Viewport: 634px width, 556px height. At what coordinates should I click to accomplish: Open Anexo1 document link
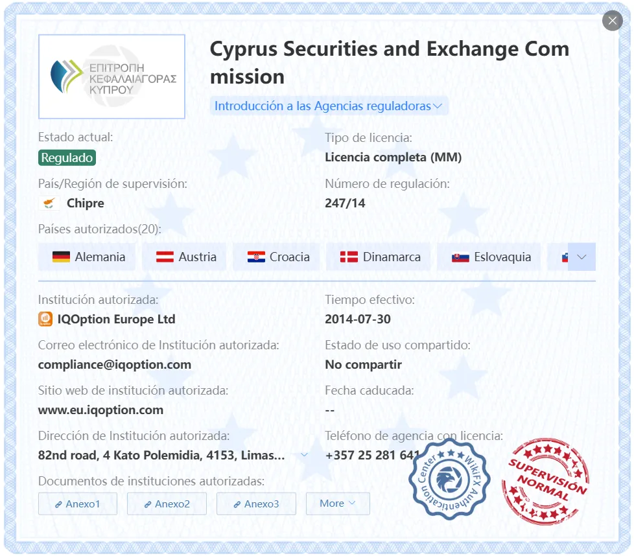pos(78,504)
